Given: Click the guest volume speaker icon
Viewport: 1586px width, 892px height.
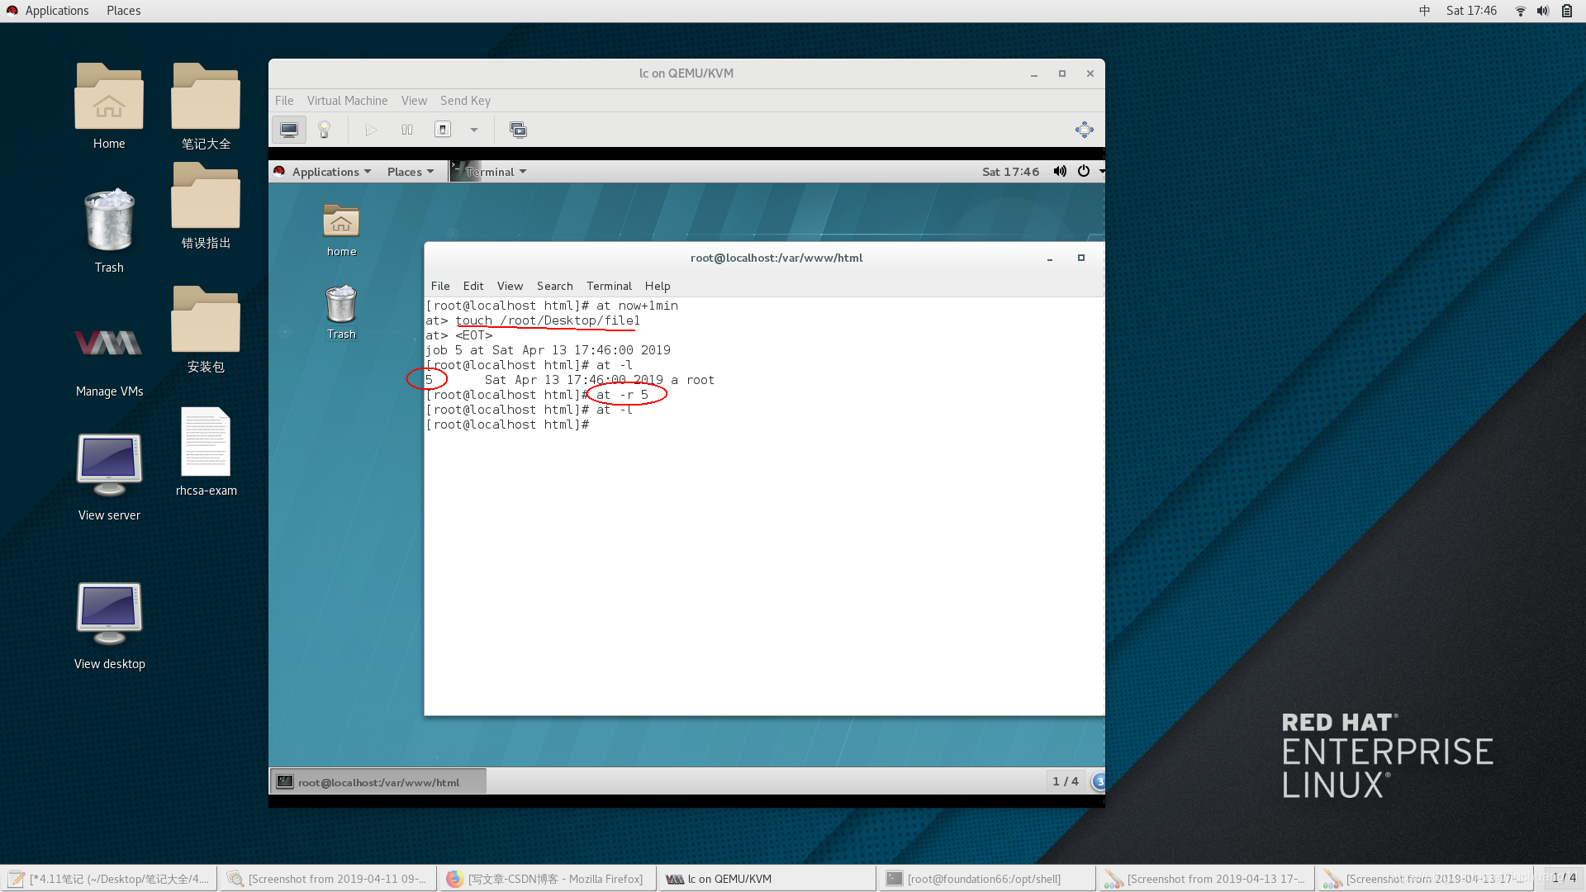Looking at the screenshot, I should click(x=1060, y=171).
